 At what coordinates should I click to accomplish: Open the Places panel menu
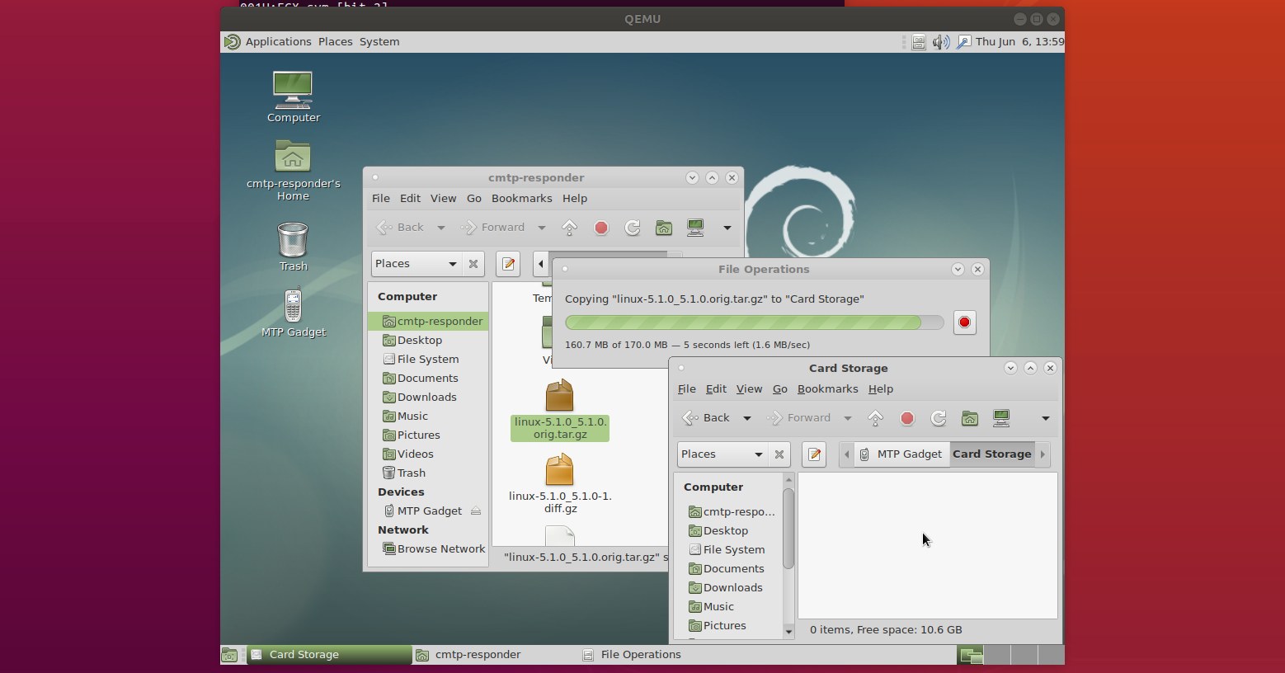pyautogui.click(x=336, y=42)
